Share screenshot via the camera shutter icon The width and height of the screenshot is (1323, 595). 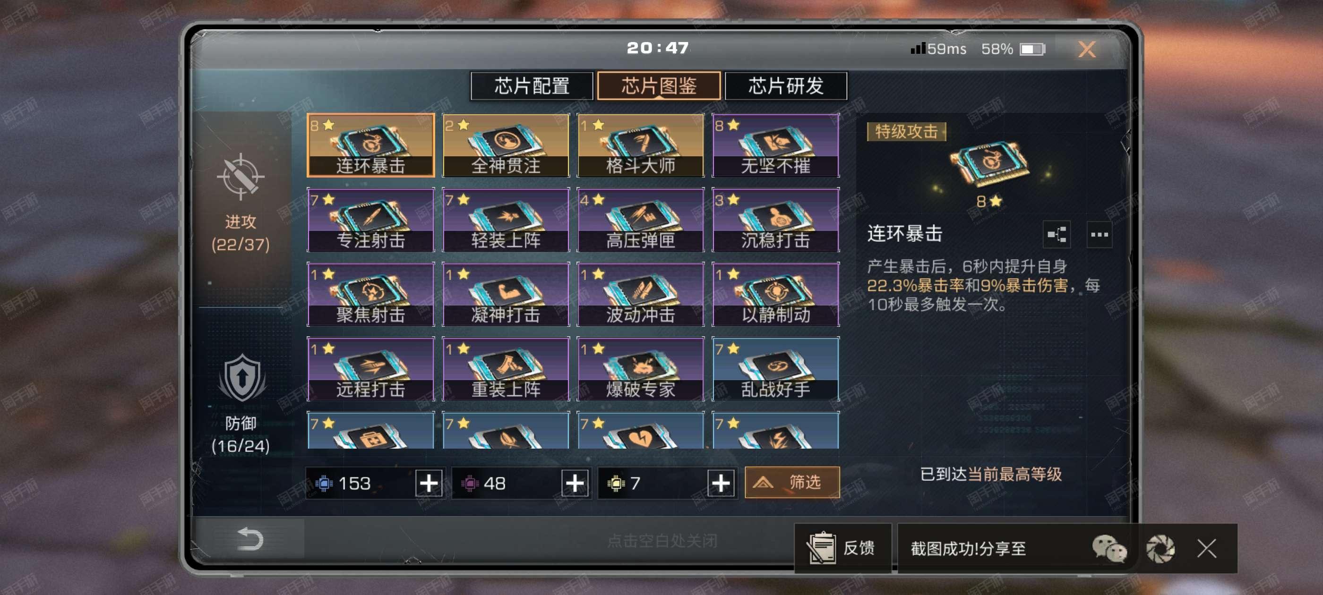pos(1160,549)
